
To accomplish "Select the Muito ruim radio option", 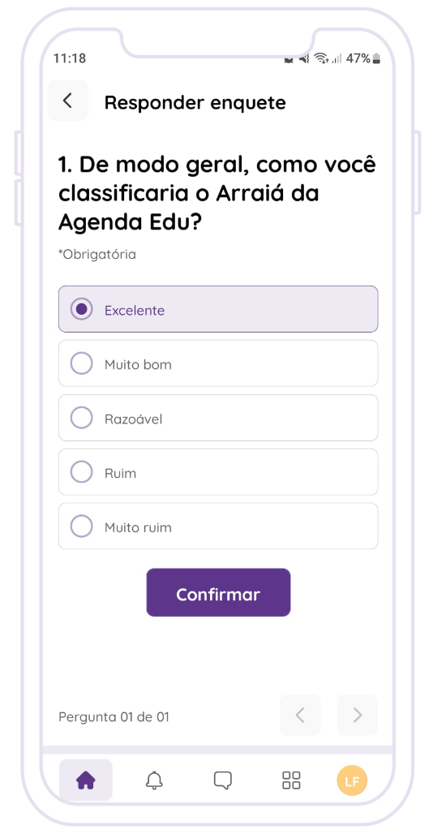I will [218, 526].
